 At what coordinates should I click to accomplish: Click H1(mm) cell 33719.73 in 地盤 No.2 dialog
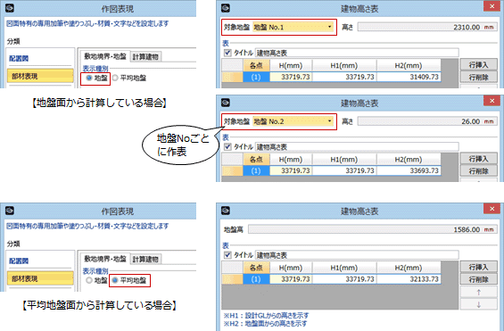tap(344, 170)
